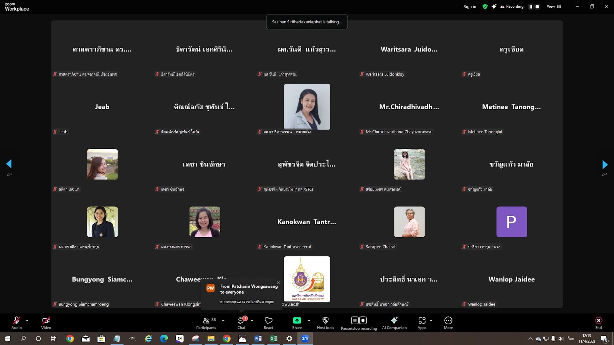Open the View layout dropdown
Screen dimensions: 614x345
pyautogui.click(x=554, y=7)
